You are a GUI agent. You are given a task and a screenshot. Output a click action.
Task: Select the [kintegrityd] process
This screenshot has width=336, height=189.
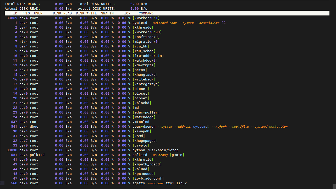coord(146,84)
